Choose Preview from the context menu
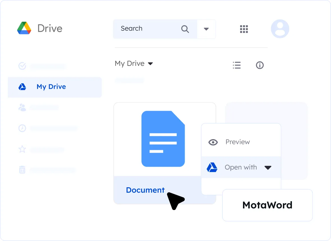This screenshot has height=241, width=331. tap(238, 142)
